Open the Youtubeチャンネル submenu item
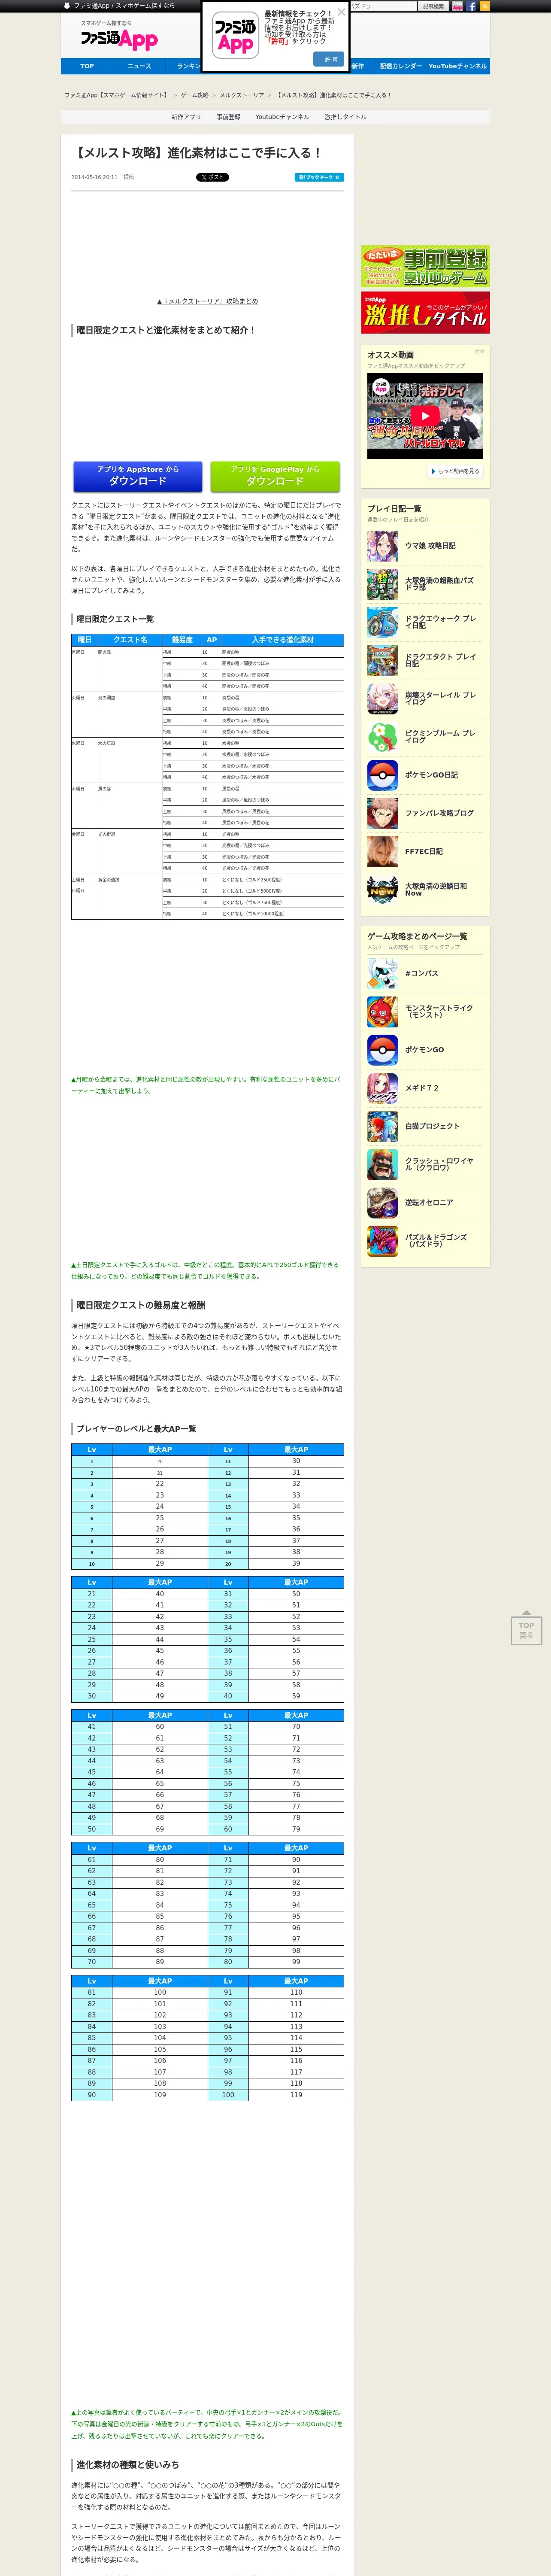 click(282, 117)
